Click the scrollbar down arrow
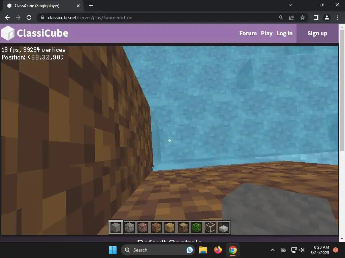The height and width of the screenshot is (258, 345). pos(342,239)
